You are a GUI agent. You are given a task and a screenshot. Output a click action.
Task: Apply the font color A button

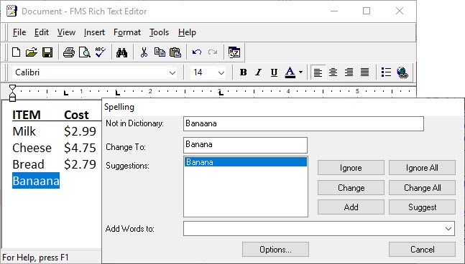tap(290, 72)
